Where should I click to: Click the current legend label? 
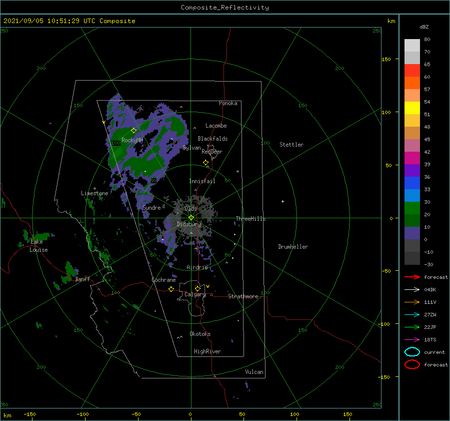click(x=434, y=352)
